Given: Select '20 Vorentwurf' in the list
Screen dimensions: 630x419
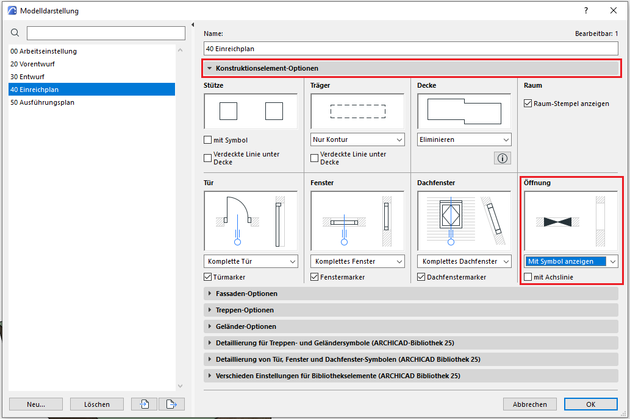Looking at the screenshot, I should (34, 64).
